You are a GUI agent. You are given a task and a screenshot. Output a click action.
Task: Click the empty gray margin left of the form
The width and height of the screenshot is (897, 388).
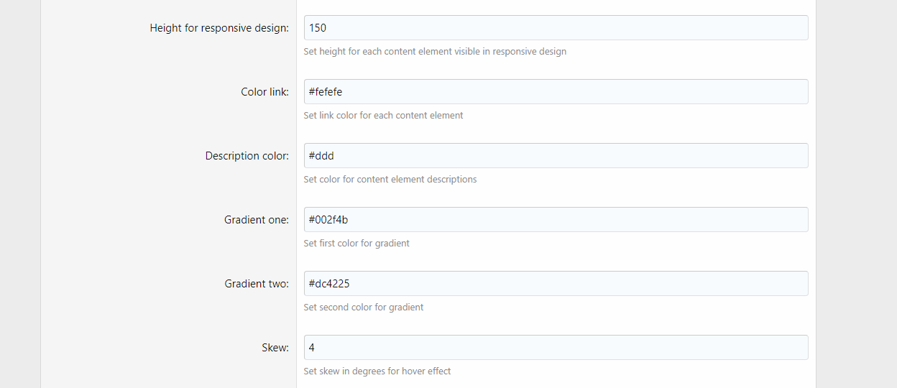20,194
